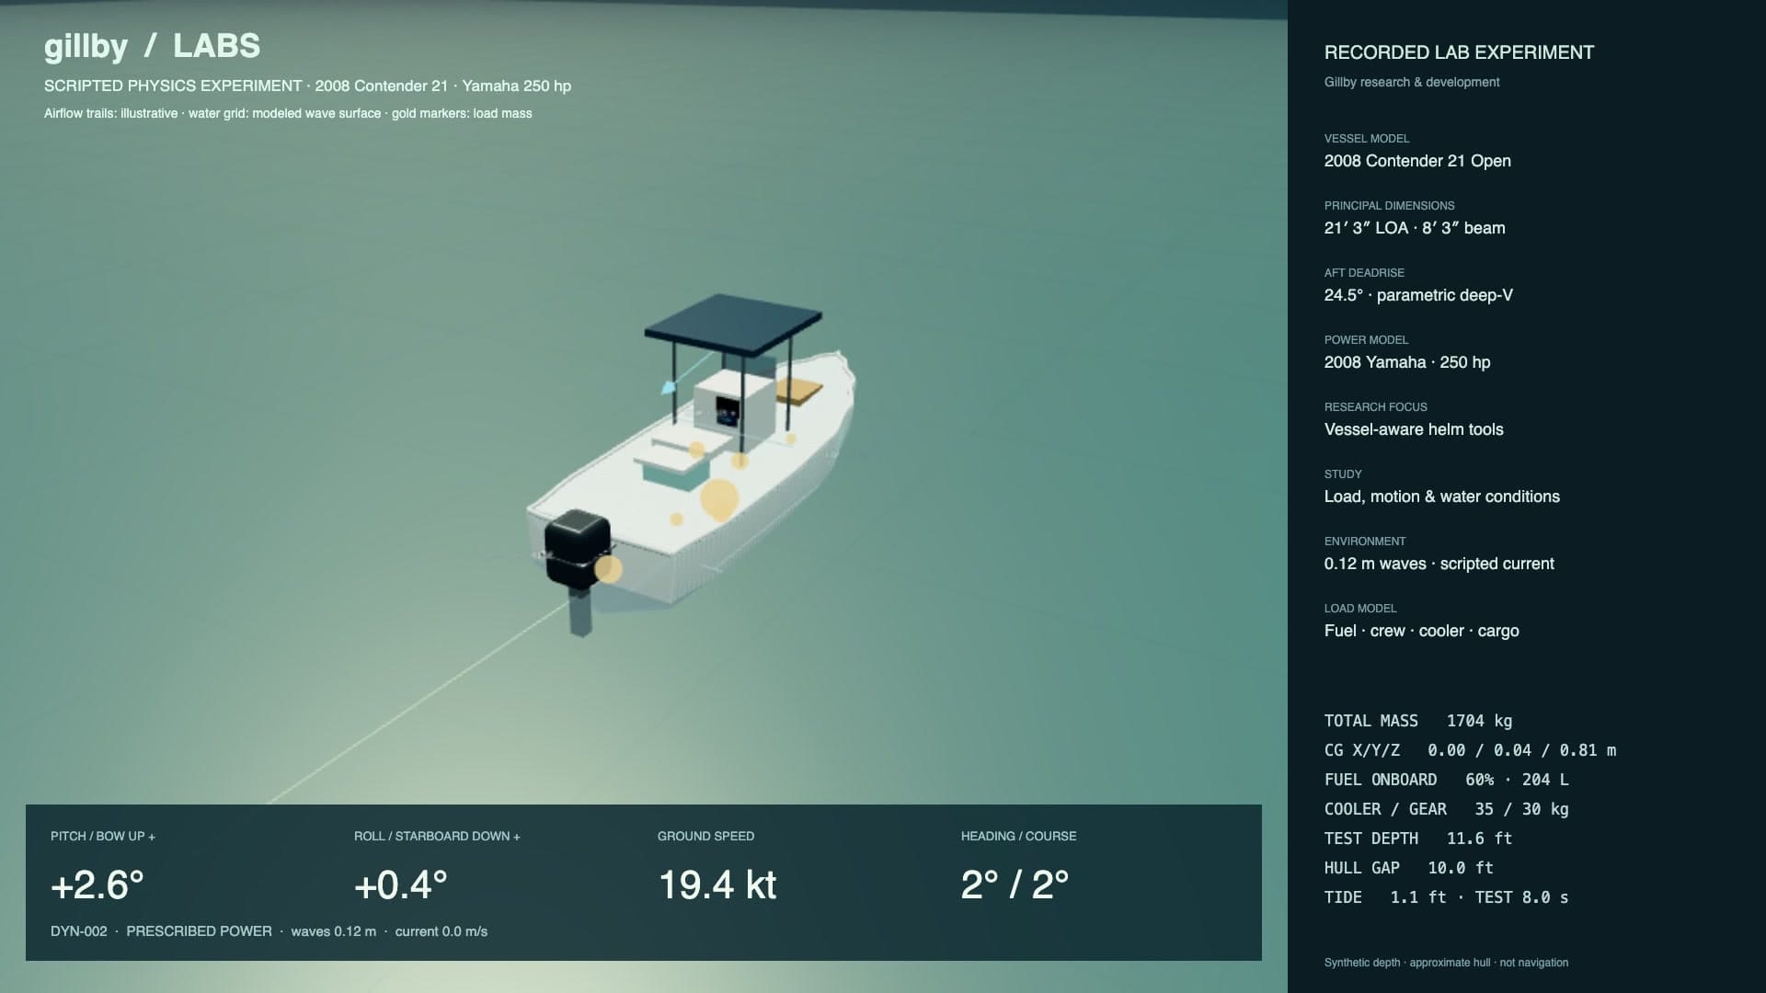The height and width of the screenshot is (993, 1766).
Task: Click '2008 Yamaha · 250 hp' power model value
Action: [x=1407, y=362]
